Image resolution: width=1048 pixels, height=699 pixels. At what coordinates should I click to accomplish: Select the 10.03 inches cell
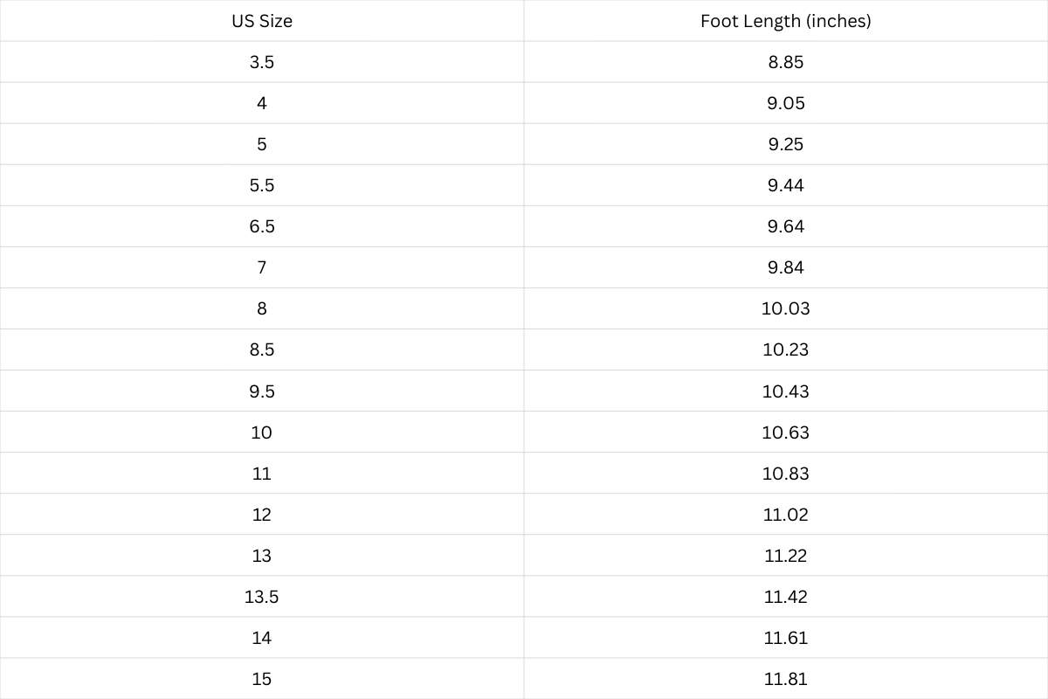785,308
